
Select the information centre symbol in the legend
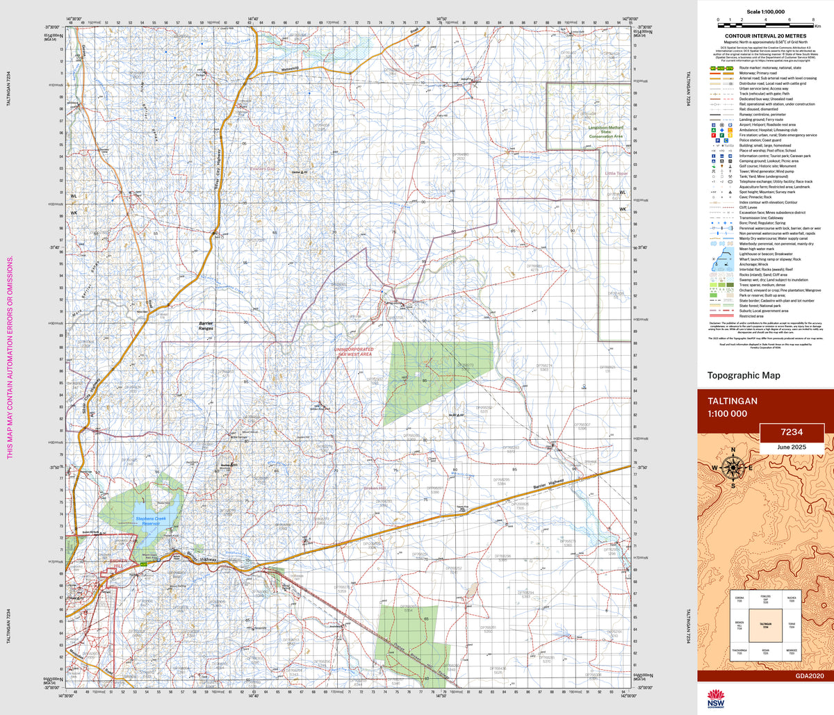tap(714, 156)
